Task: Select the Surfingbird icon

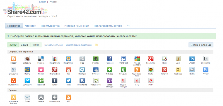Action: click(x=27, y=80)
